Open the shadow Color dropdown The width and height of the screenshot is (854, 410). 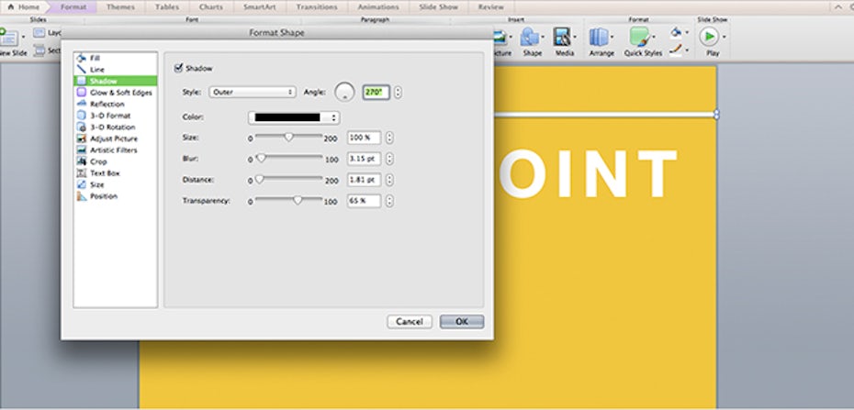point(294,117)
